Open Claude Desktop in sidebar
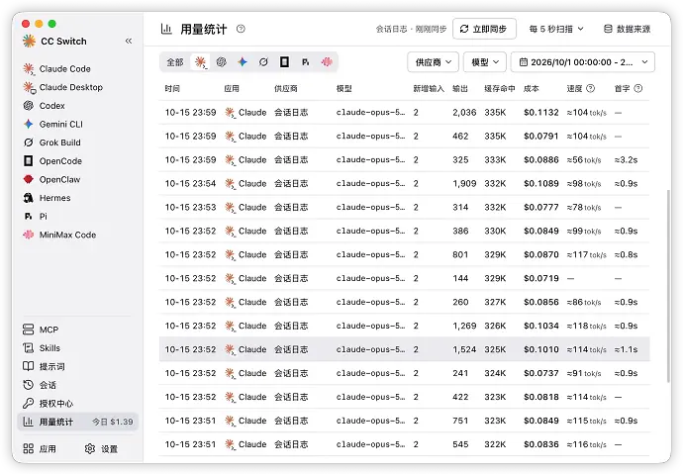The image size is (683, 474). coord(62,87)
